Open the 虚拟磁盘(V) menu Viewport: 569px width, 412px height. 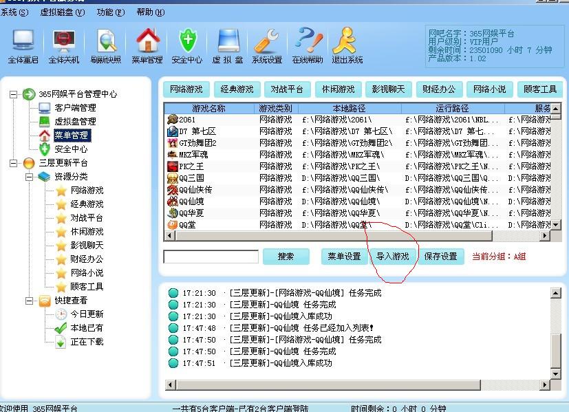point(63,12)
